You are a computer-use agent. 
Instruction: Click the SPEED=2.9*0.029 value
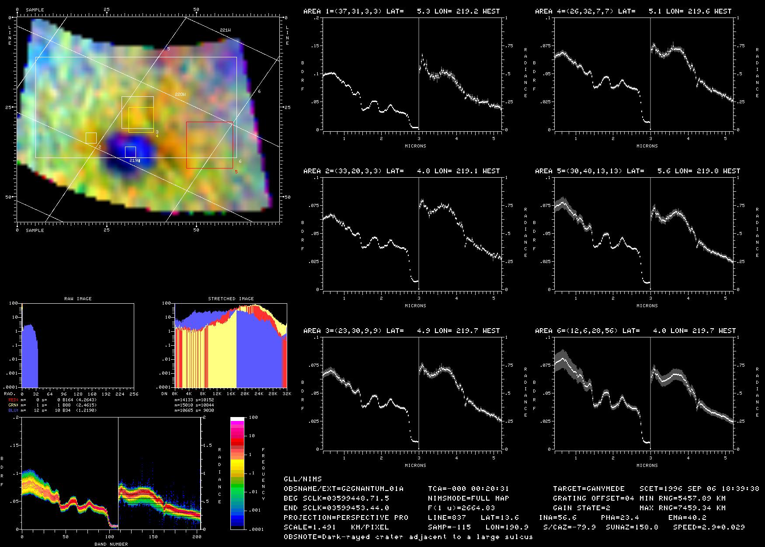click(709, 527)
